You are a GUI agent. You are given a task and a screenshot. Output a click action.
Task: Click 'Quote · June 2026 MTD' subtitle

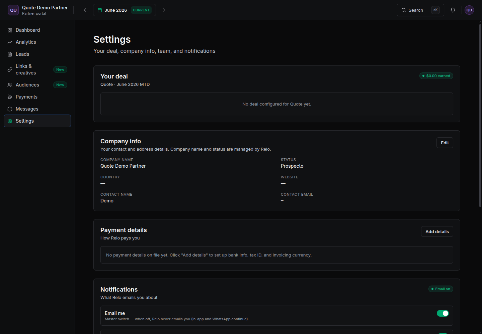point(125,85)
